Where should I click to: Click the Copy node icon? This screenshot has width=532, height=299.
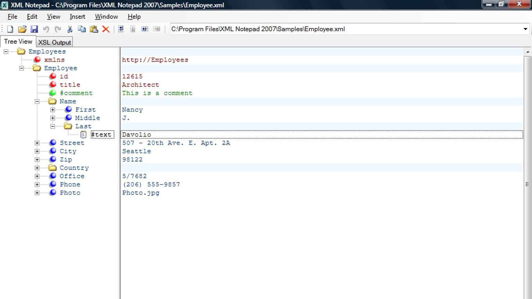click(x=82, y=29)
